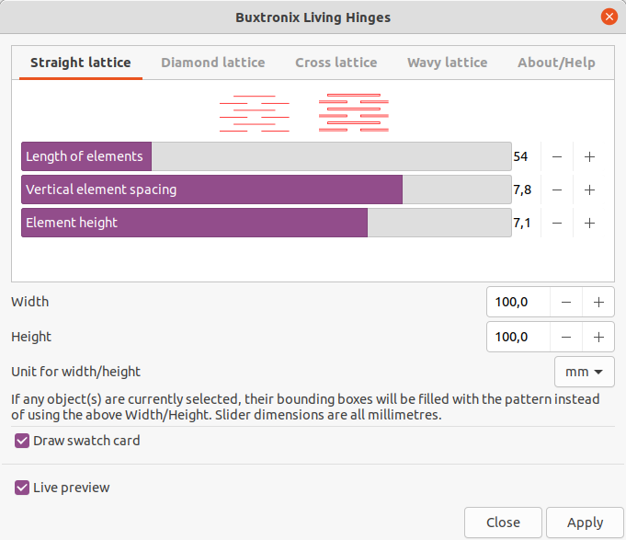Click the Close button

[x=503, y=523]
